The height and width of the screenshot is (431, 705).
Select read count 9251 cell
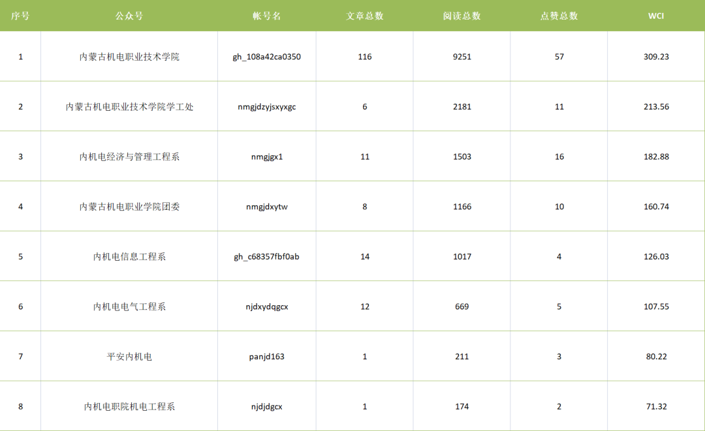tap(462, 57)
